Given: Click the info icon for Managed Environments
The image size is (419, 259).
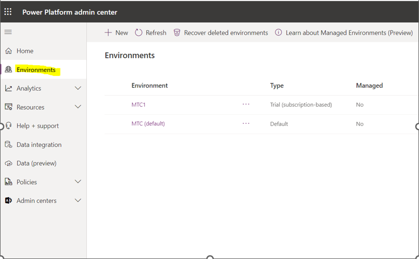Looking at the screenshot, I should click(x=278, y=33).
